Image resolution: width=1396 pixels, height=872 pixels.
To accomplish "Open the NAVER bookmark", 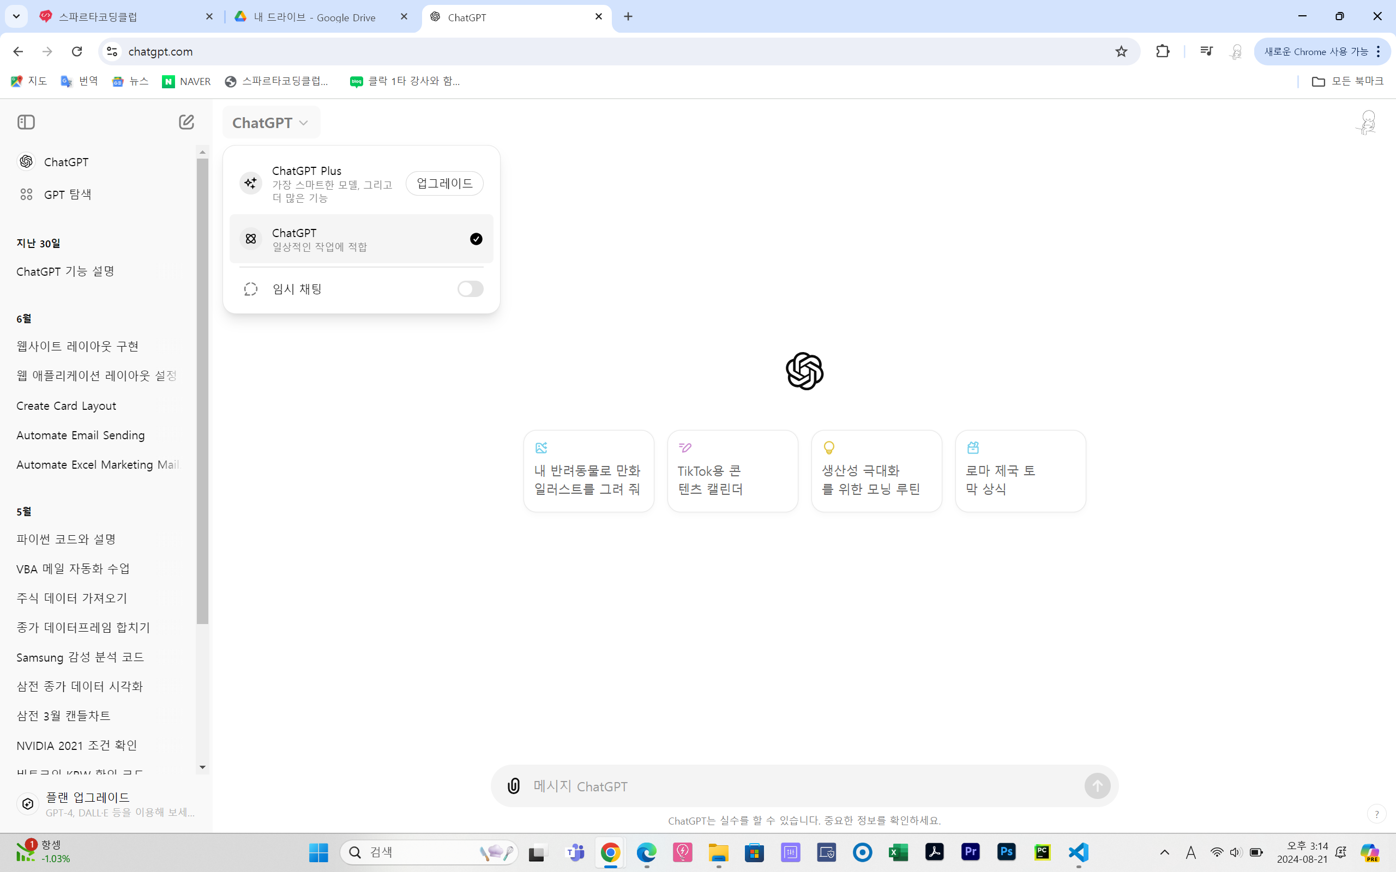I will pyautogui.click(x=186, y=81).
